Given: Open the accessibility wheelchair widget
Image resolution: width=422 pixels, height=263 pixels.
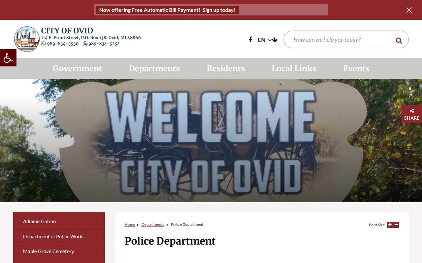Looking at the screenshot, I should tap(8, 58).
